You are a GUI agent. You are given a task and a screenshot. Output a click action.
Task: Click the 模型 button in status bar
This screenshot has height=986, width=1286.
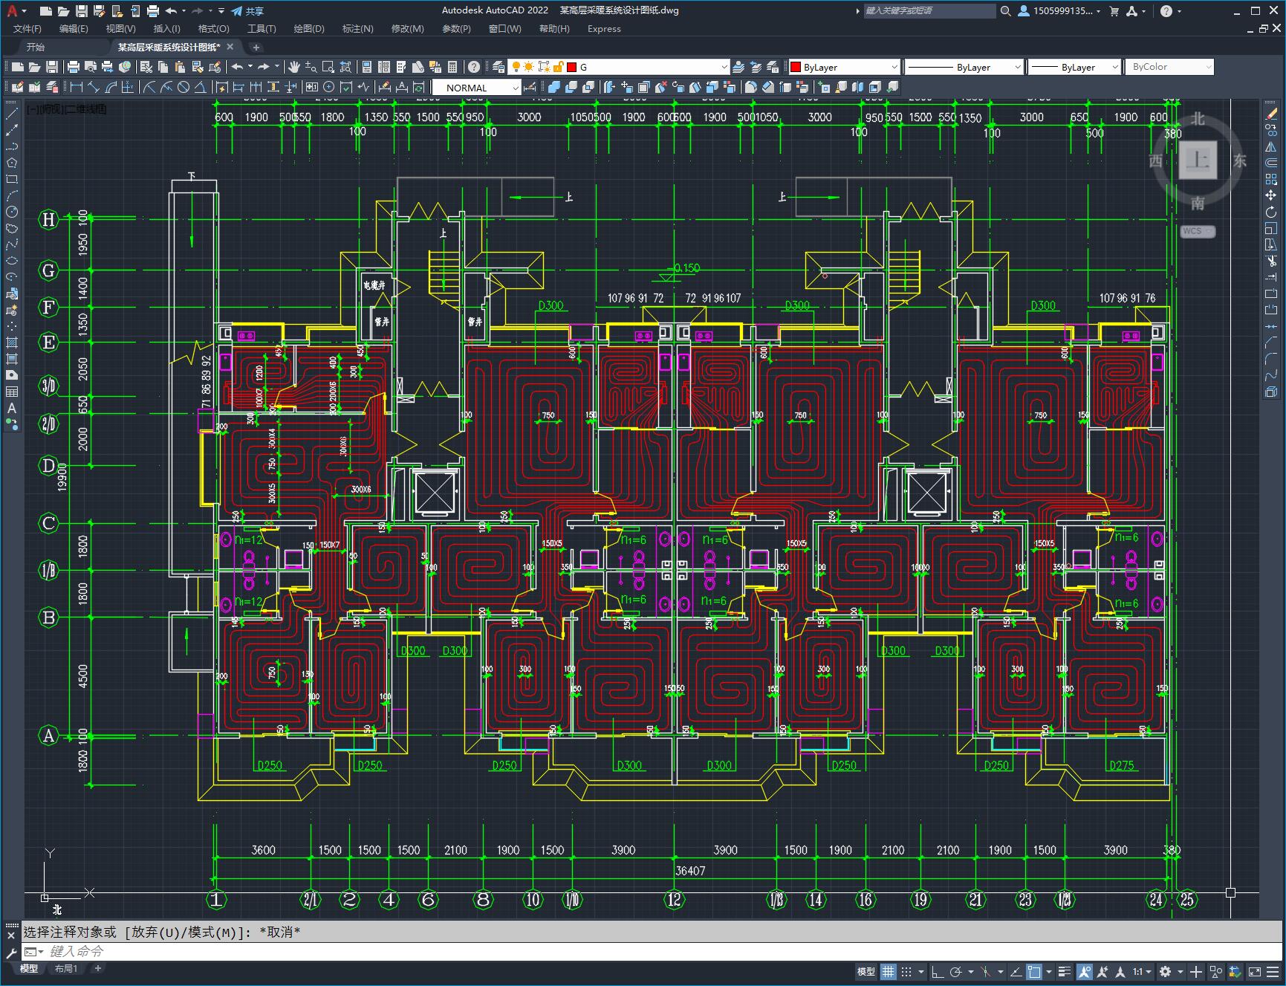866,971
